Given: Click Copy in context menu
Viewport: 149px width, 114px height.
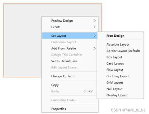Looking at the screenshot, I should pyautogui.click(x=55, y=85).
